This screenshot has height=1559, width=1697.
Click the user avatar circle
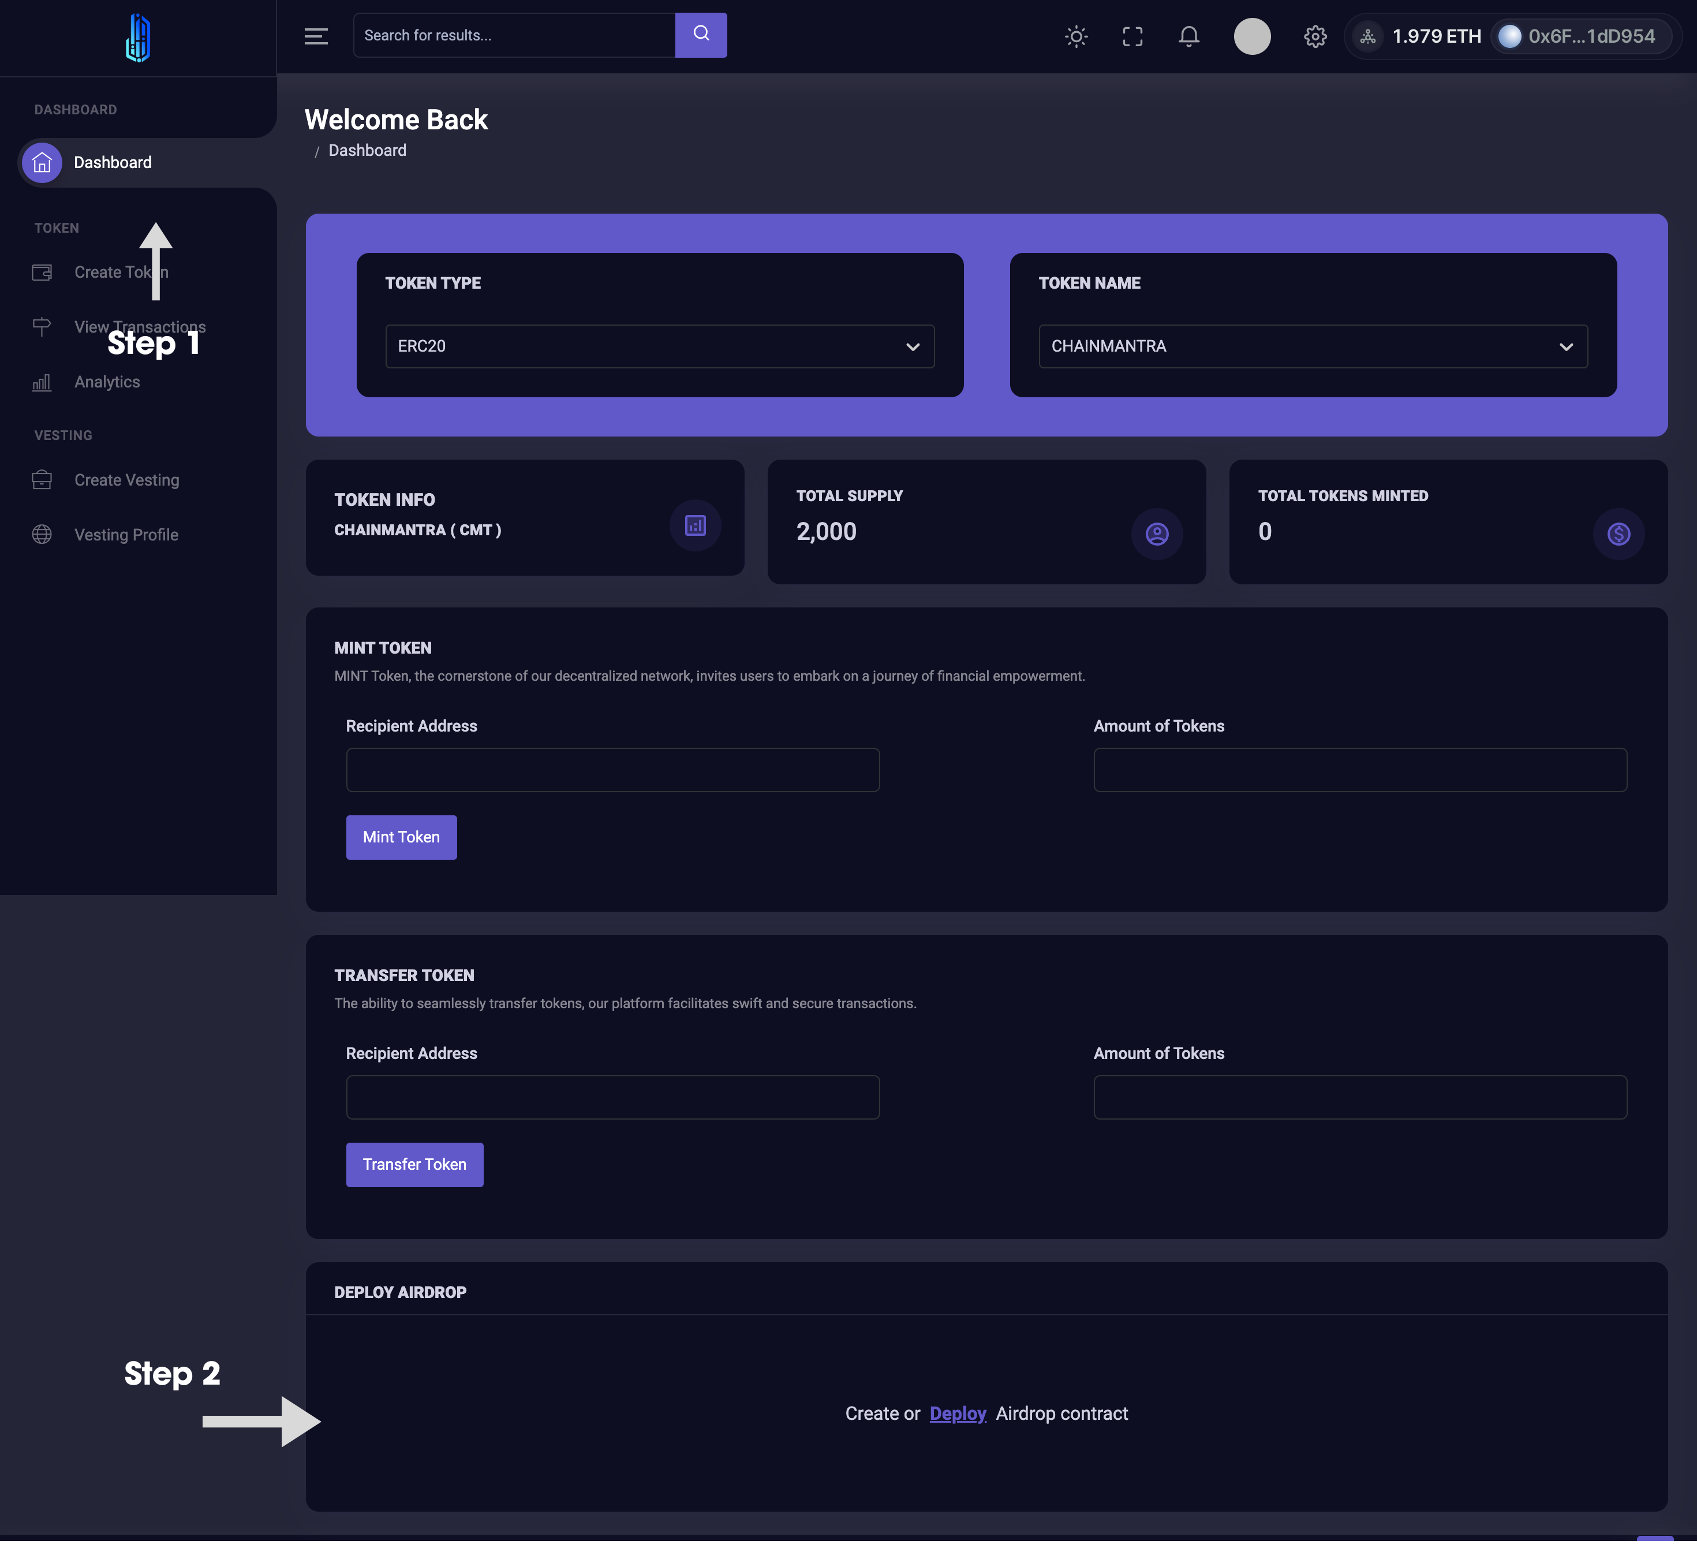point(1251,36)
